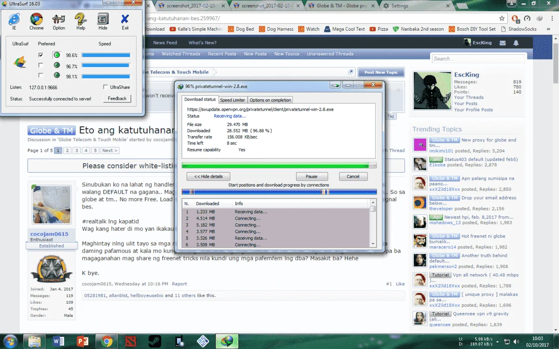
Task: Hide the UltraSurf window with the Hide icon
Action: click(x=102, y=21)
